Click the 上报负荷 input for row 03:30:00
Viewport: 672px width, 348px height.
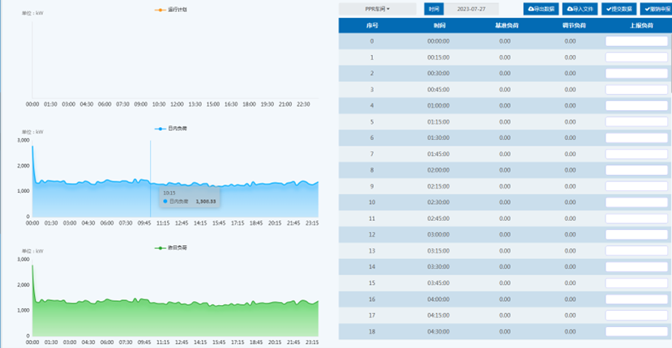click(636, 267)
